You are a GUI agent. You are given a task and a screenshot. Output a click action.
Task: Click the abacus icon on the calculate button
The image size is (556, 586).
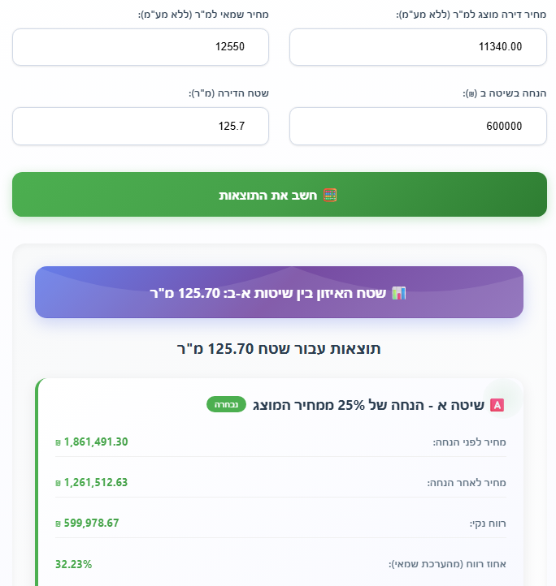pyautogui.click(x=330, y=195)
